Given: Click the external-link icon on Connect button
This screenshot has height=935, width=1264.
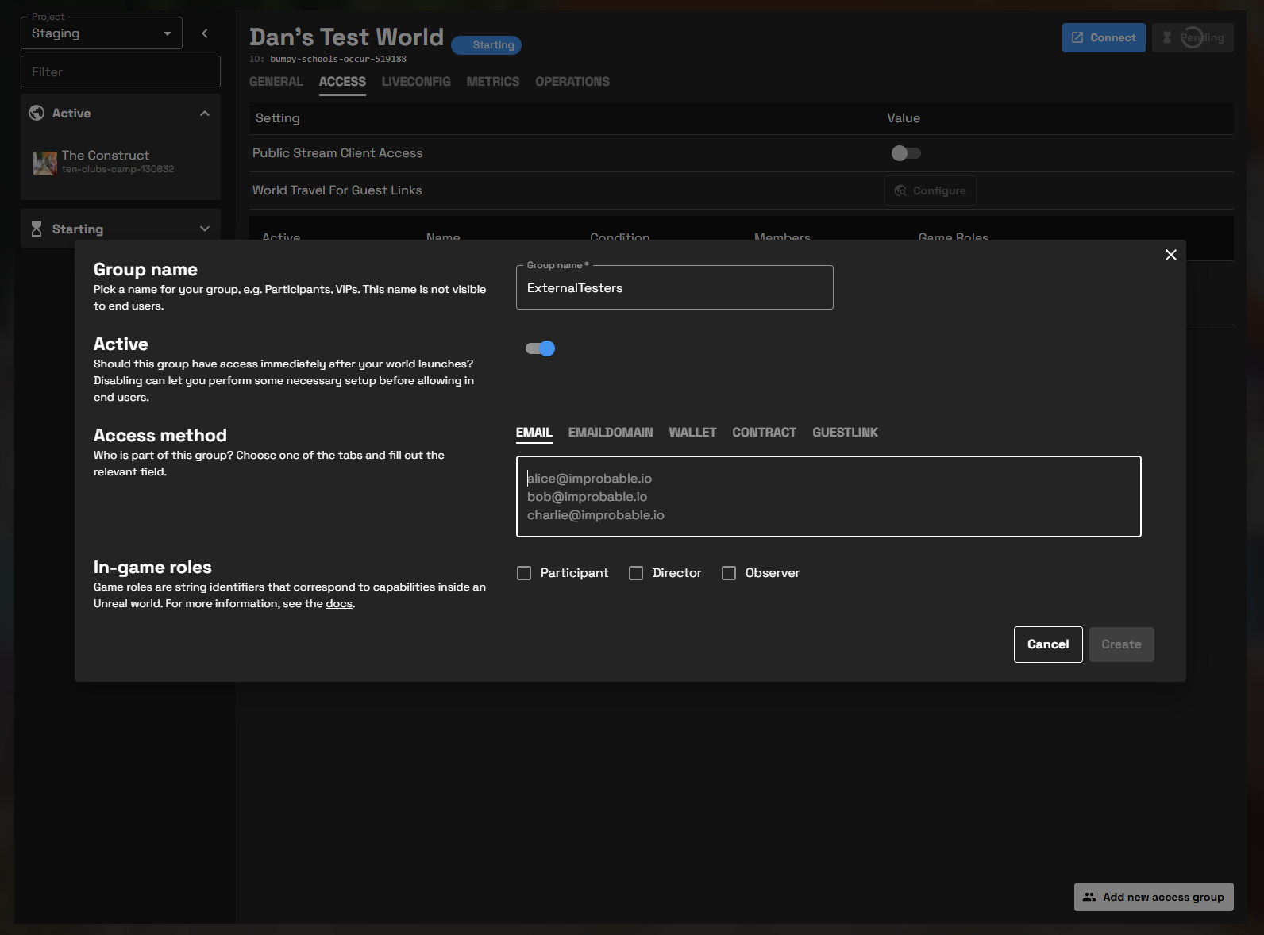Looking at the screenshot, I should point(1077,37).
